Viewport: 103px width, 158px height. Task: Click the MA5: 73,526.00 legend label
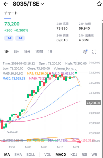37,73
